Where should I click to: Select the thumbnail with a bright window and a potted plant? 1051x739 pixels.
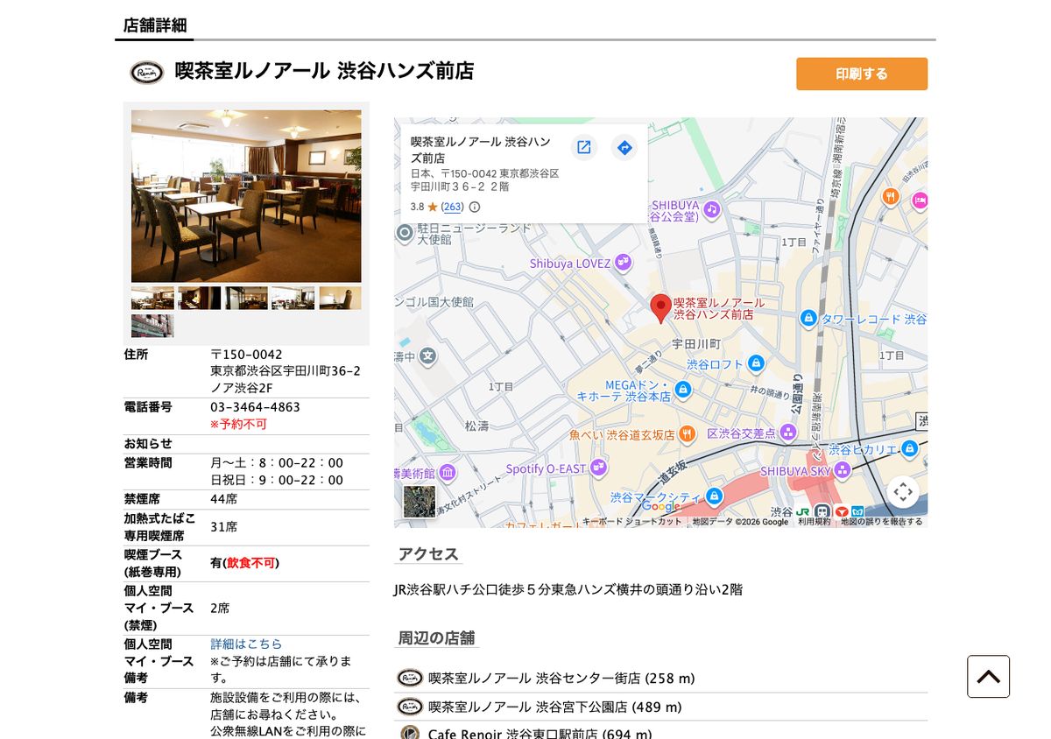(293, 298)
